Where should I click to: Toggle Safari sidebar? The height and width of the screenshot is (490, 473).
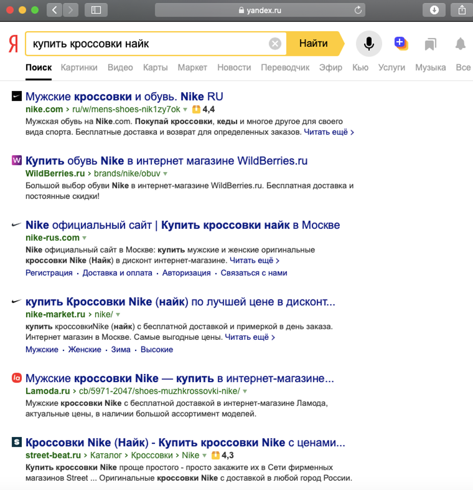click(x=96, y=10)
